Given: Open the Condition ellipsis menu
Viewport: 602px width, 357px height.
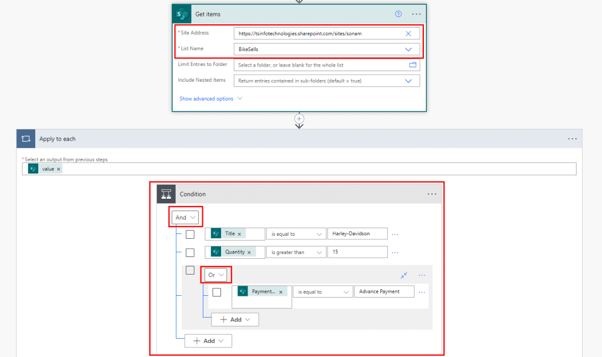Looking at the screenshot, I should [432, 194].
